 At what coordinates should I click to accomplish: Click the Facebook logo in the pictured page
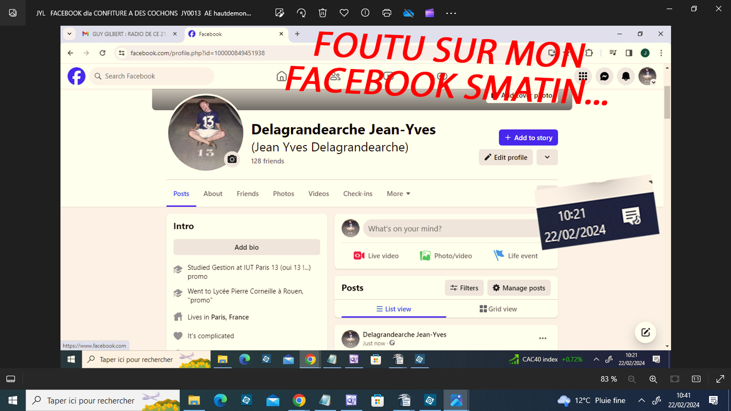click(x=77, y=76)
